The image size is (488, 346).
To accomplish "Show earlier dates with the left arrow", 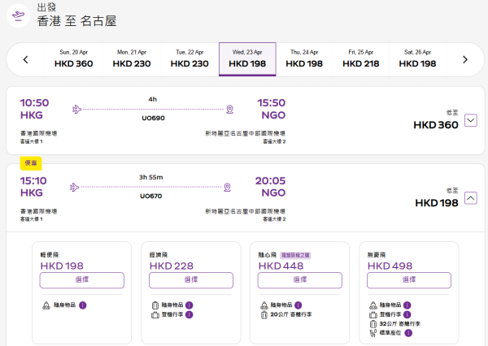I will (x=25, y=59).
